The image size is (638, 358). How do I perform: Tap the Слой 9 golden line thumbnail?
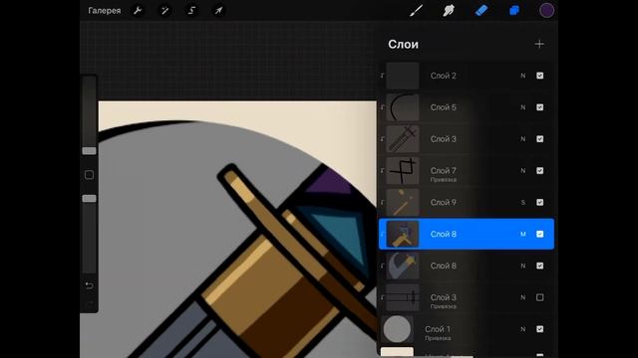[402, 202]
